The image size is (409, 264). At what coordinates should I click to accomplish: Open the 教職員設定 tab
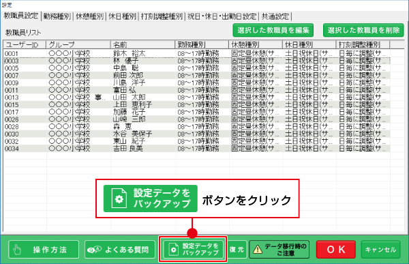[x=21, y=16]
